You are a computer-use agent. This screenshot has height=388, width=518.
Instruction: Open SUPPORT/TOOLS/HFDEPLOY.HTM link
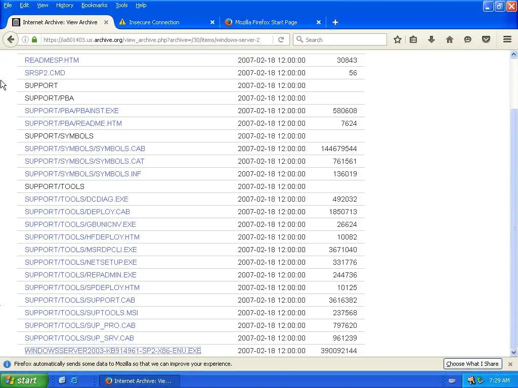click(x=82, y=237)
